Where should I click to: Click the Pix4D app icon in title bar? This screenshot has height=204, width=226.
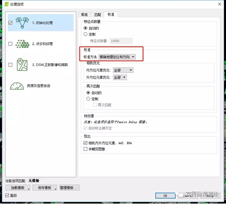(x=5, y=4)
